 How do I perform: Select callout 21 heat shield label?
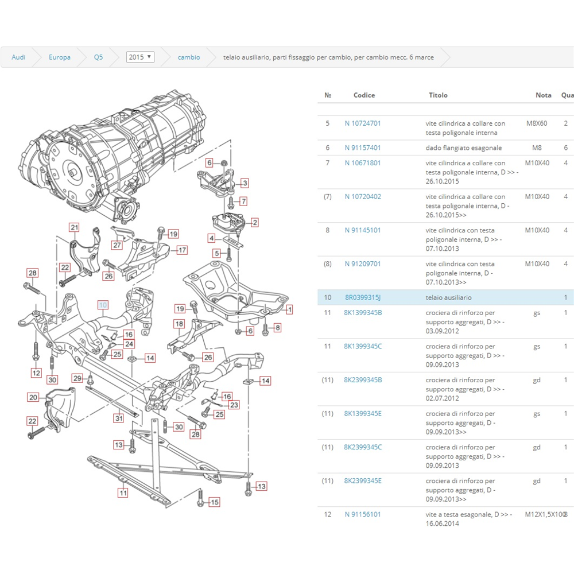pos(74,228)
